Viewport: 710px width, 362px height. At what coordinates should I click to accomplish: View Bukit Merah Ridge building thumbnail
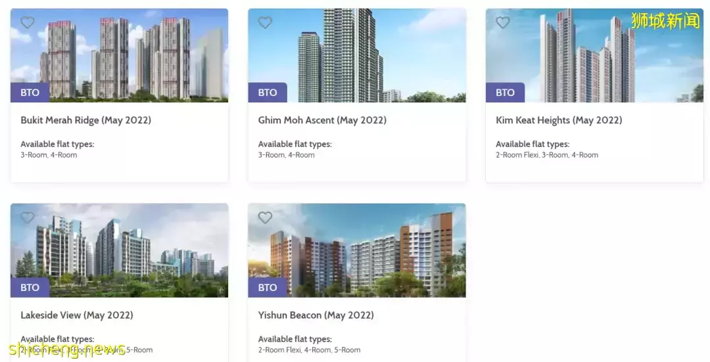tap(120, 55)
